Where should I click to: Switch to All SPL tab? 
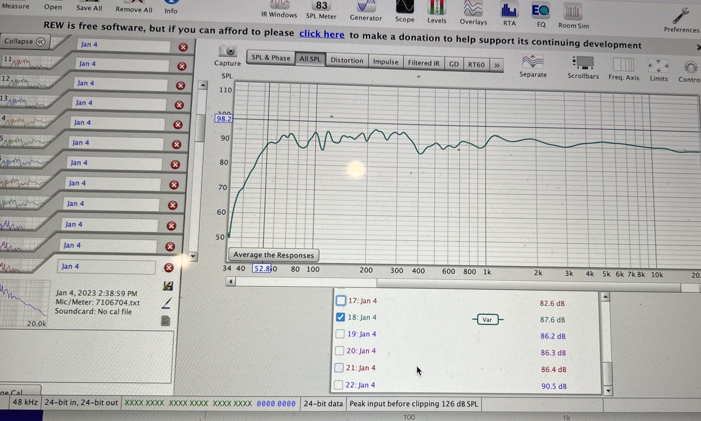[x=310, y=59]
